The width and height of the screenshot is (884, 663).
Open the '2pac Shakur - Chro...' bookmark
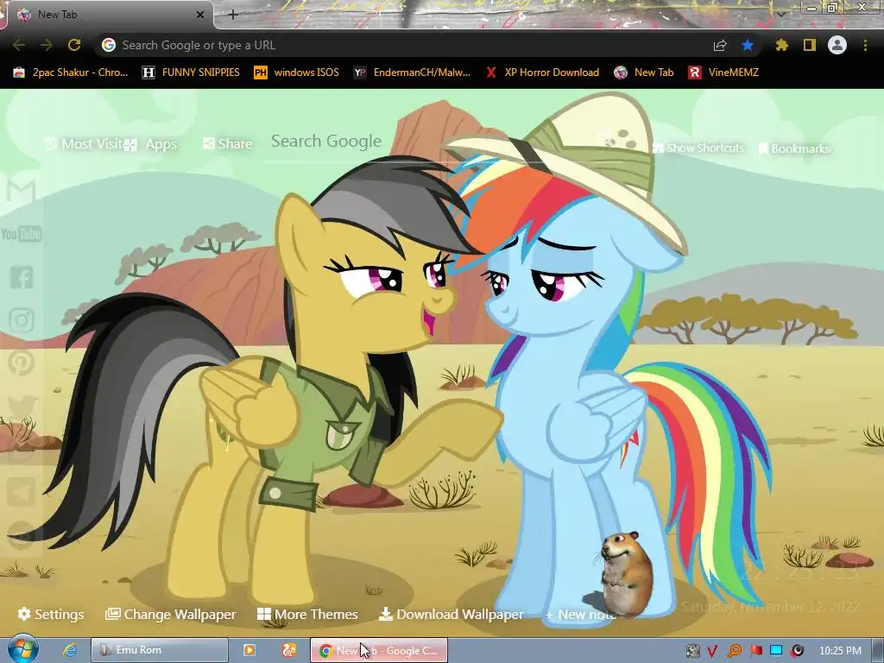[71, 73]
